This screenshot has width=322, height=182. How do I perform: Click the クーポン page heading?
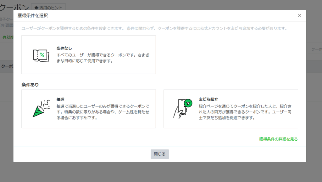(x=14, y=8)
